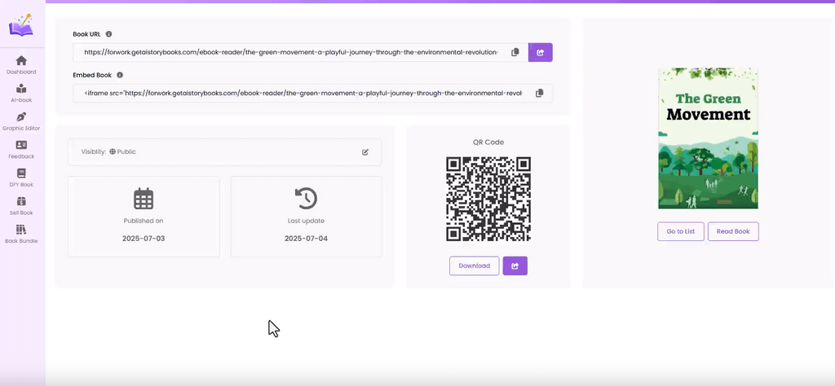Click the Read Book button

point(733,231)
